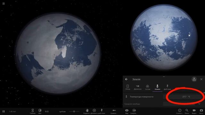Close the Земля properties panel

pyautogui.click(x=201, y=79)
